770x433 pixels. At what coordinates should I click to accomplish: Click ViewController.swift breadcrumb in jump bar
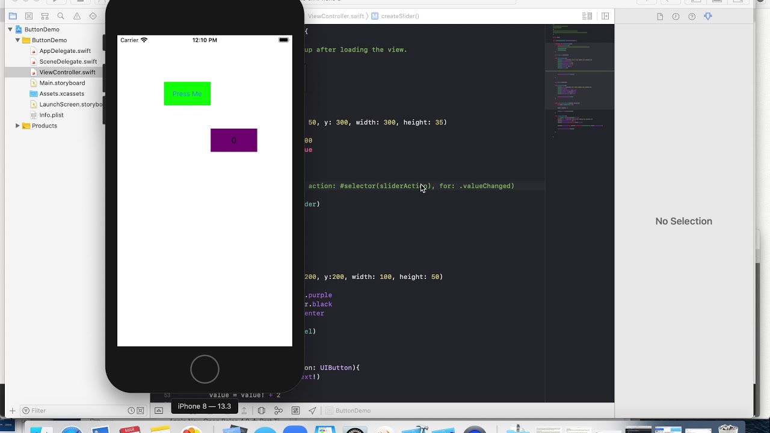[x=336, y=16]
